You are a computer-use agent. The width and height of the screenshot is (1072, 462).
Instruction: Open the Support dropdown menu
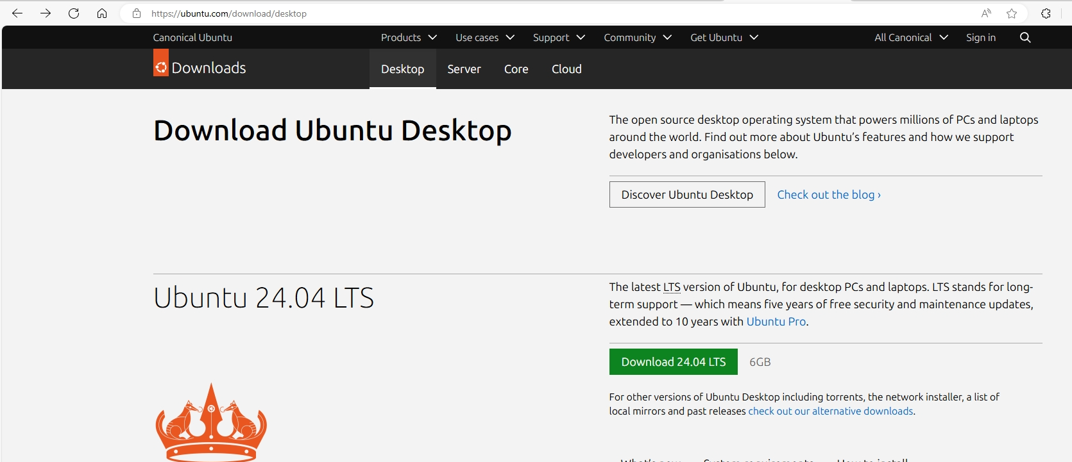pos(559,37)
